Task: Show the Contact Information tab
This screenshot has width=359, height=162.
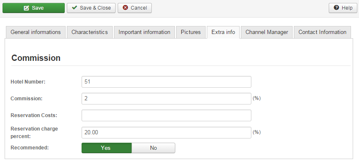Action: point(322,32)
